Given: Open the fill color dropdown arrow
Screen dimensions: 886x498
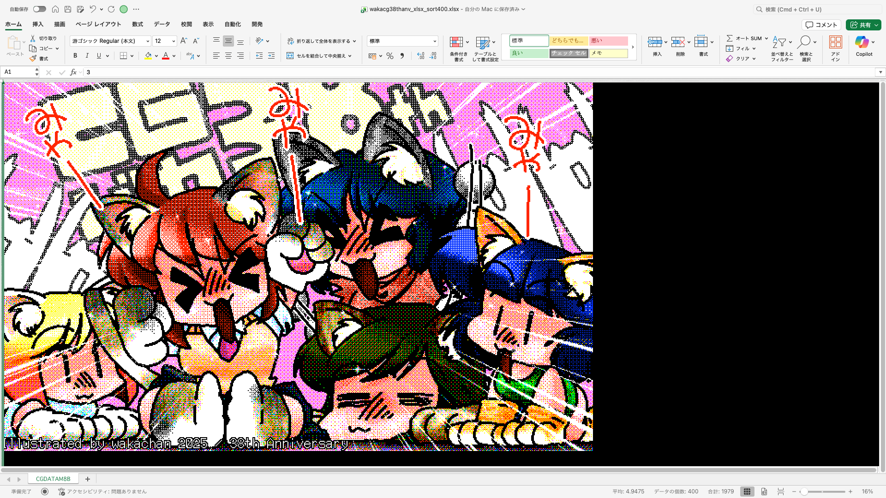Looking at the screenshot, I should [x=156, y=56].
